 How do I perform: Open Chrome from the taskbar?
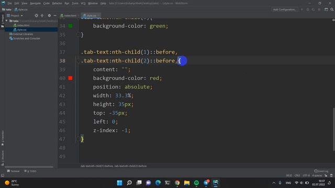coord(177,183)
